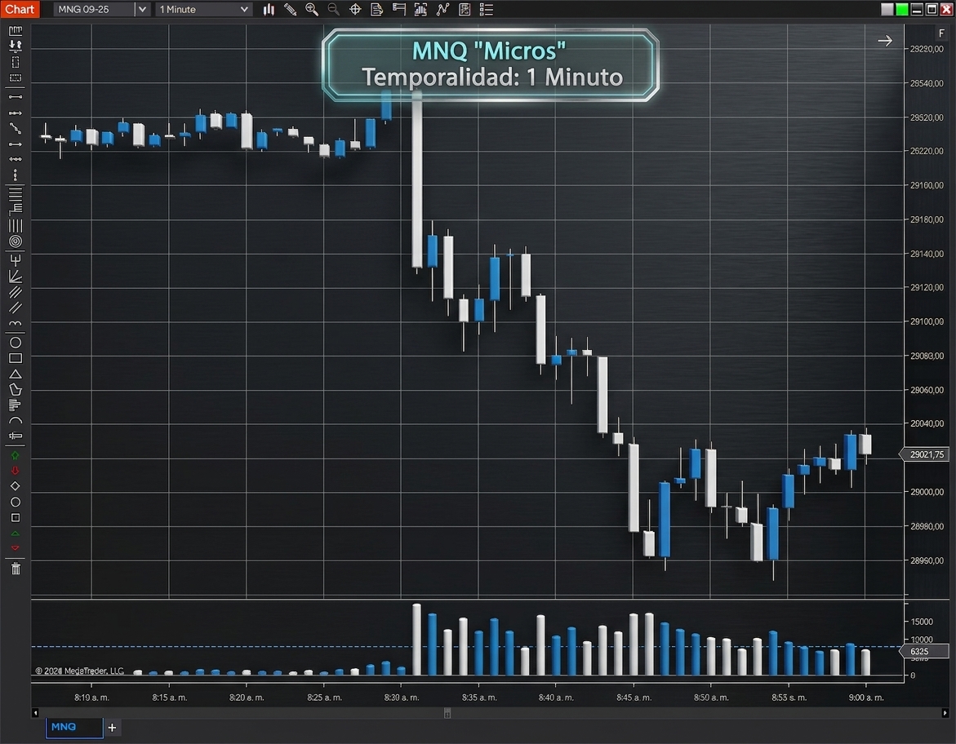Open the MNG 09-26 instrument selector
The image size is (956, 744).
click(x=94, y=9)
